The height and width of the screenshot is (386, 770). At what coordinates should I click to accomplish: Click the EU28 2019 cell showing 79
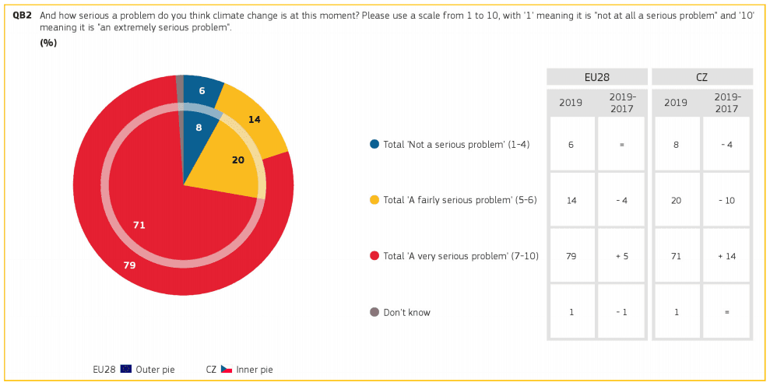pyautogui.click(x=571, y=256)
